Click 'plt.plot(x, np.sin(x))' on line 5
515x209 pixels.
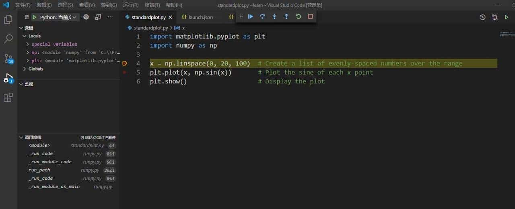tap(191, 72)
